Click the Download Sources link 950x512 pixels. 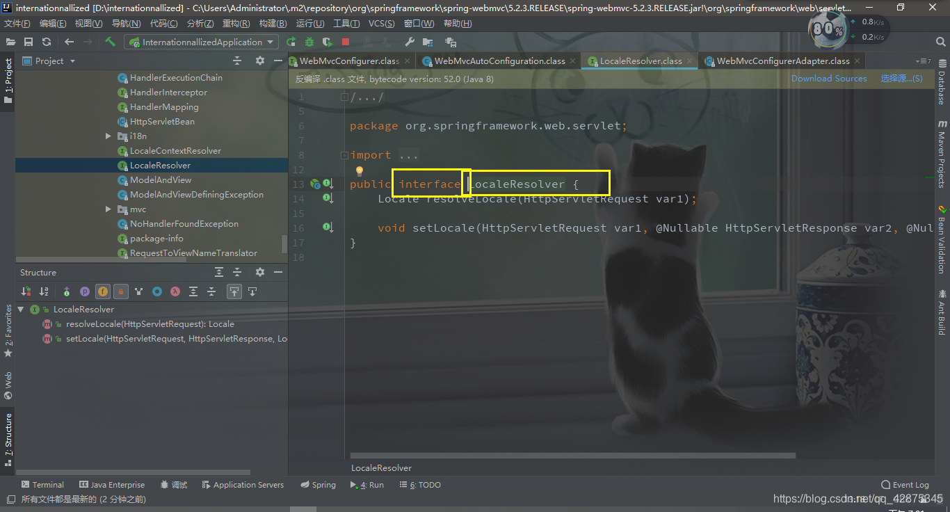click(829, 79)
